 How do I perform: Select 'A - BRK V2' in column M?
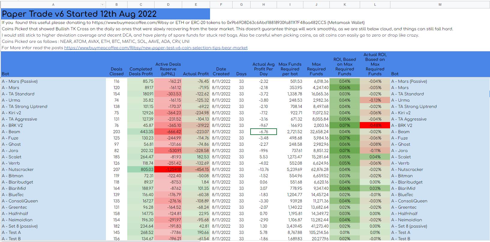pyautogui.click(x=440, y=125)
